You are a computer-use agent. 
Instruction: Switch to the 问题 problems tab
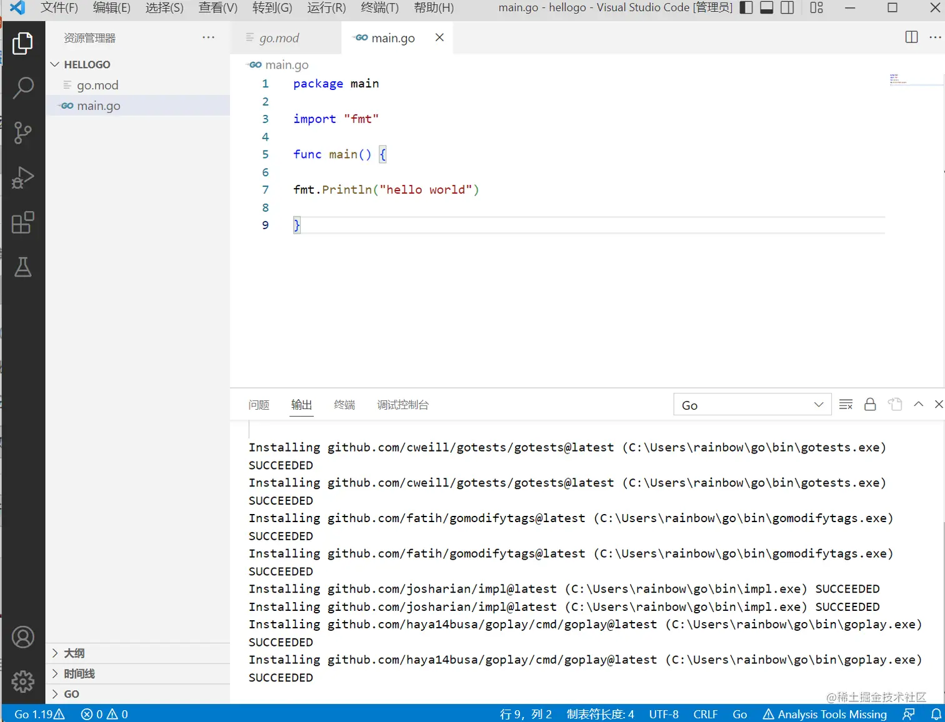click(x=259, y=405)
